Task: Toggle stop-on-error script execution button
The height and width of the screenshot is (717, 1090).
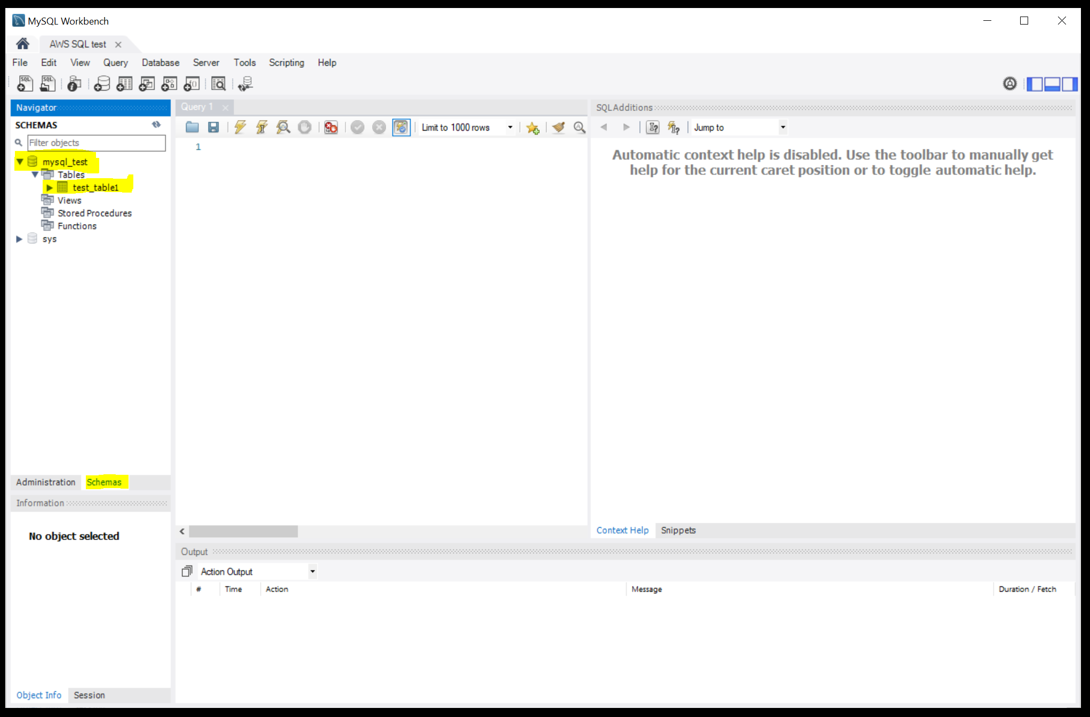Action: pos(331,127)
